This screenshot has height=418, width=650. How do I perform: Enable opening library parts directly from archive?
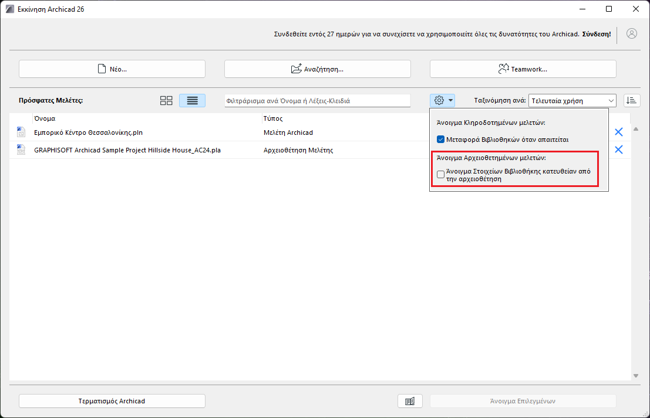(x=440, y=174)
